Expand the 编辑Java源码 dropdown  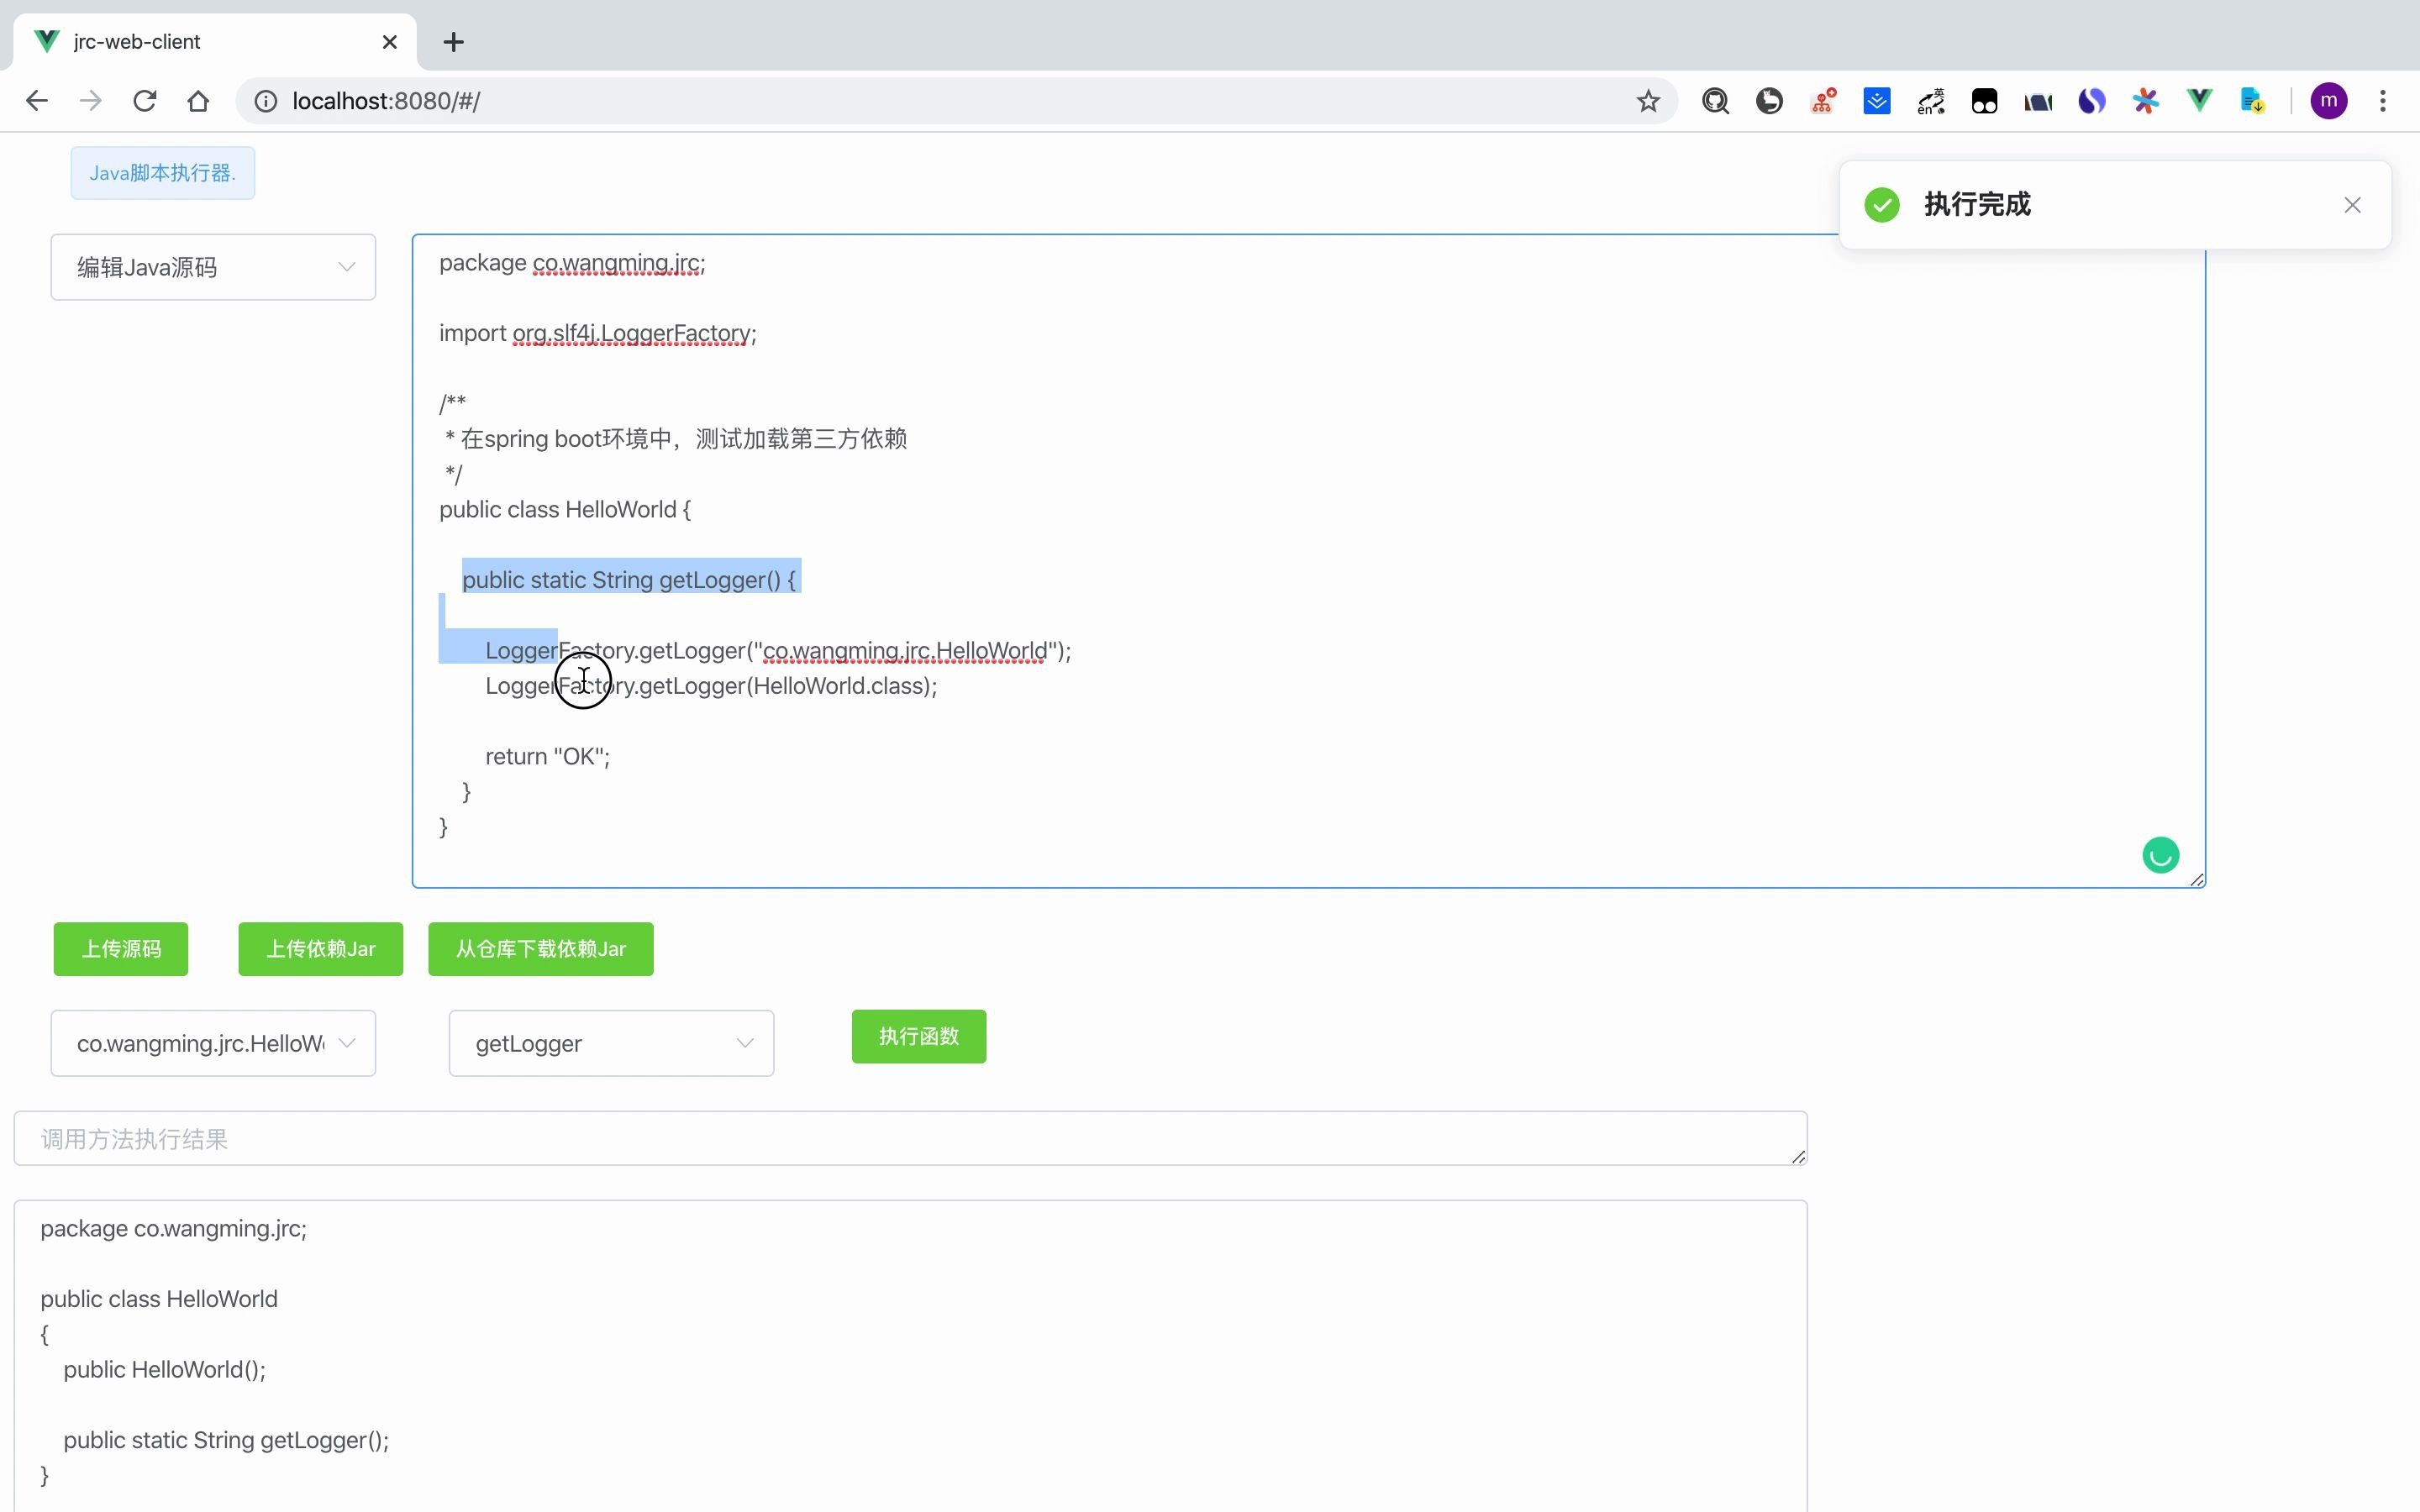coord(213,267)
